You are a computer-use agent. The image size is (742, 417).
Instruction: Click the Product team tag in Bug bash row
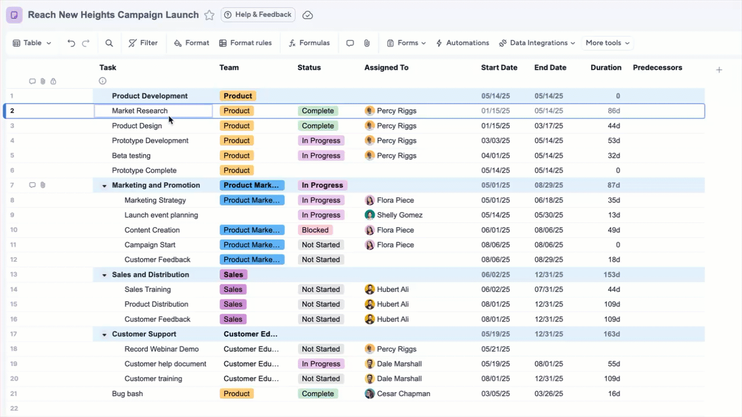tap(237, 394)
